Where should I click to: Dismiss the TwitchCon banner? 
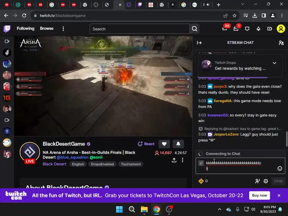[279, 195]
